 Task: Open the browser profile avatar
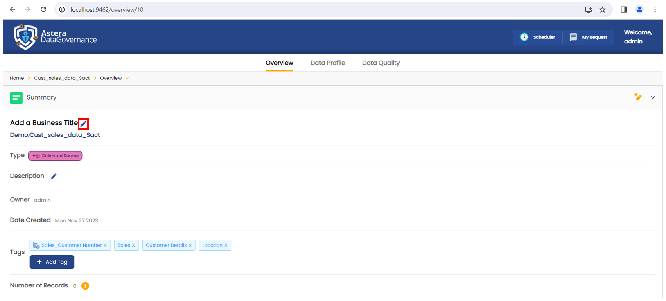tap(639, 9)
